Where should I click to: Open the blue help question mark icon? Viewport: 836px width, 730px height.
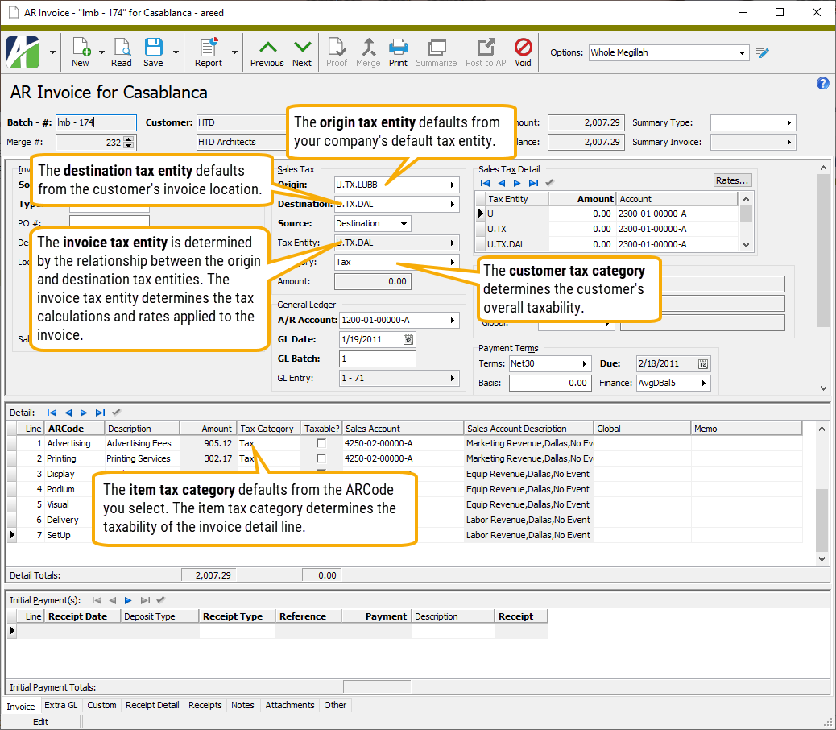pos(822,83)
